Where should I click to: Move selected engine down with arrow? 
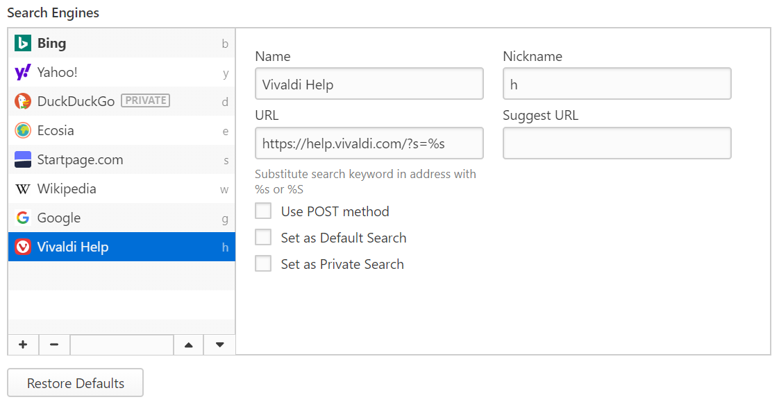click(x=219, y=344)
